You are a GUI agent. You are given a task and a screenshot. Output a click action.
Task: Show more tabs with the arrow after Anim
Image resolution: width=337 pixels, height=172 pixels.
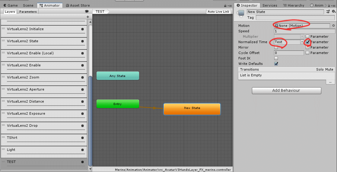tap(326, 5)
